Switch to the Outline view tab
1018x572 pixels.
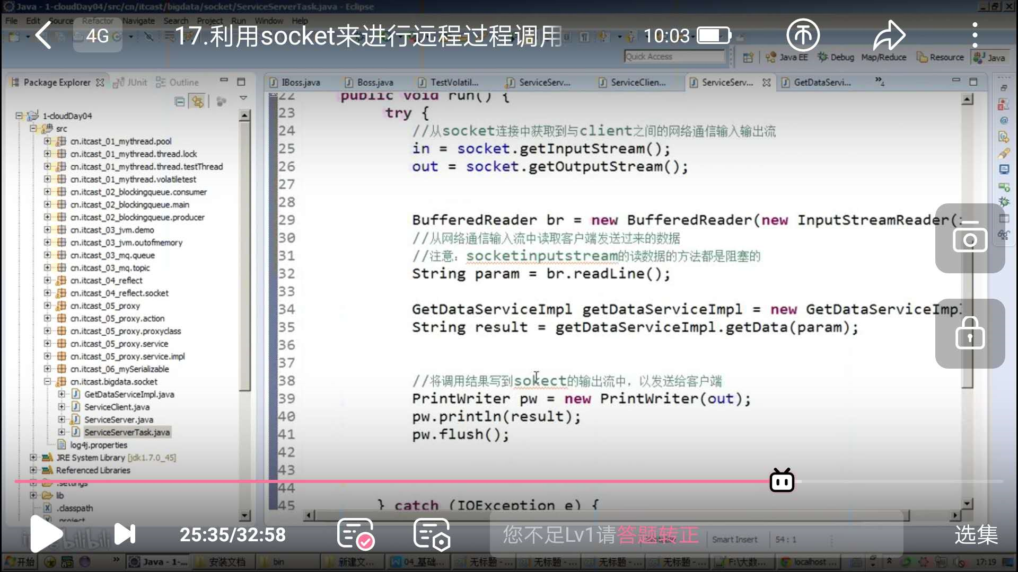coord(178,83)
